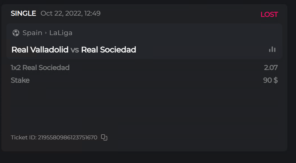Click the 90 $ stake amount
The width and height of the screenshot is (296, 163).
click(270, 80)
